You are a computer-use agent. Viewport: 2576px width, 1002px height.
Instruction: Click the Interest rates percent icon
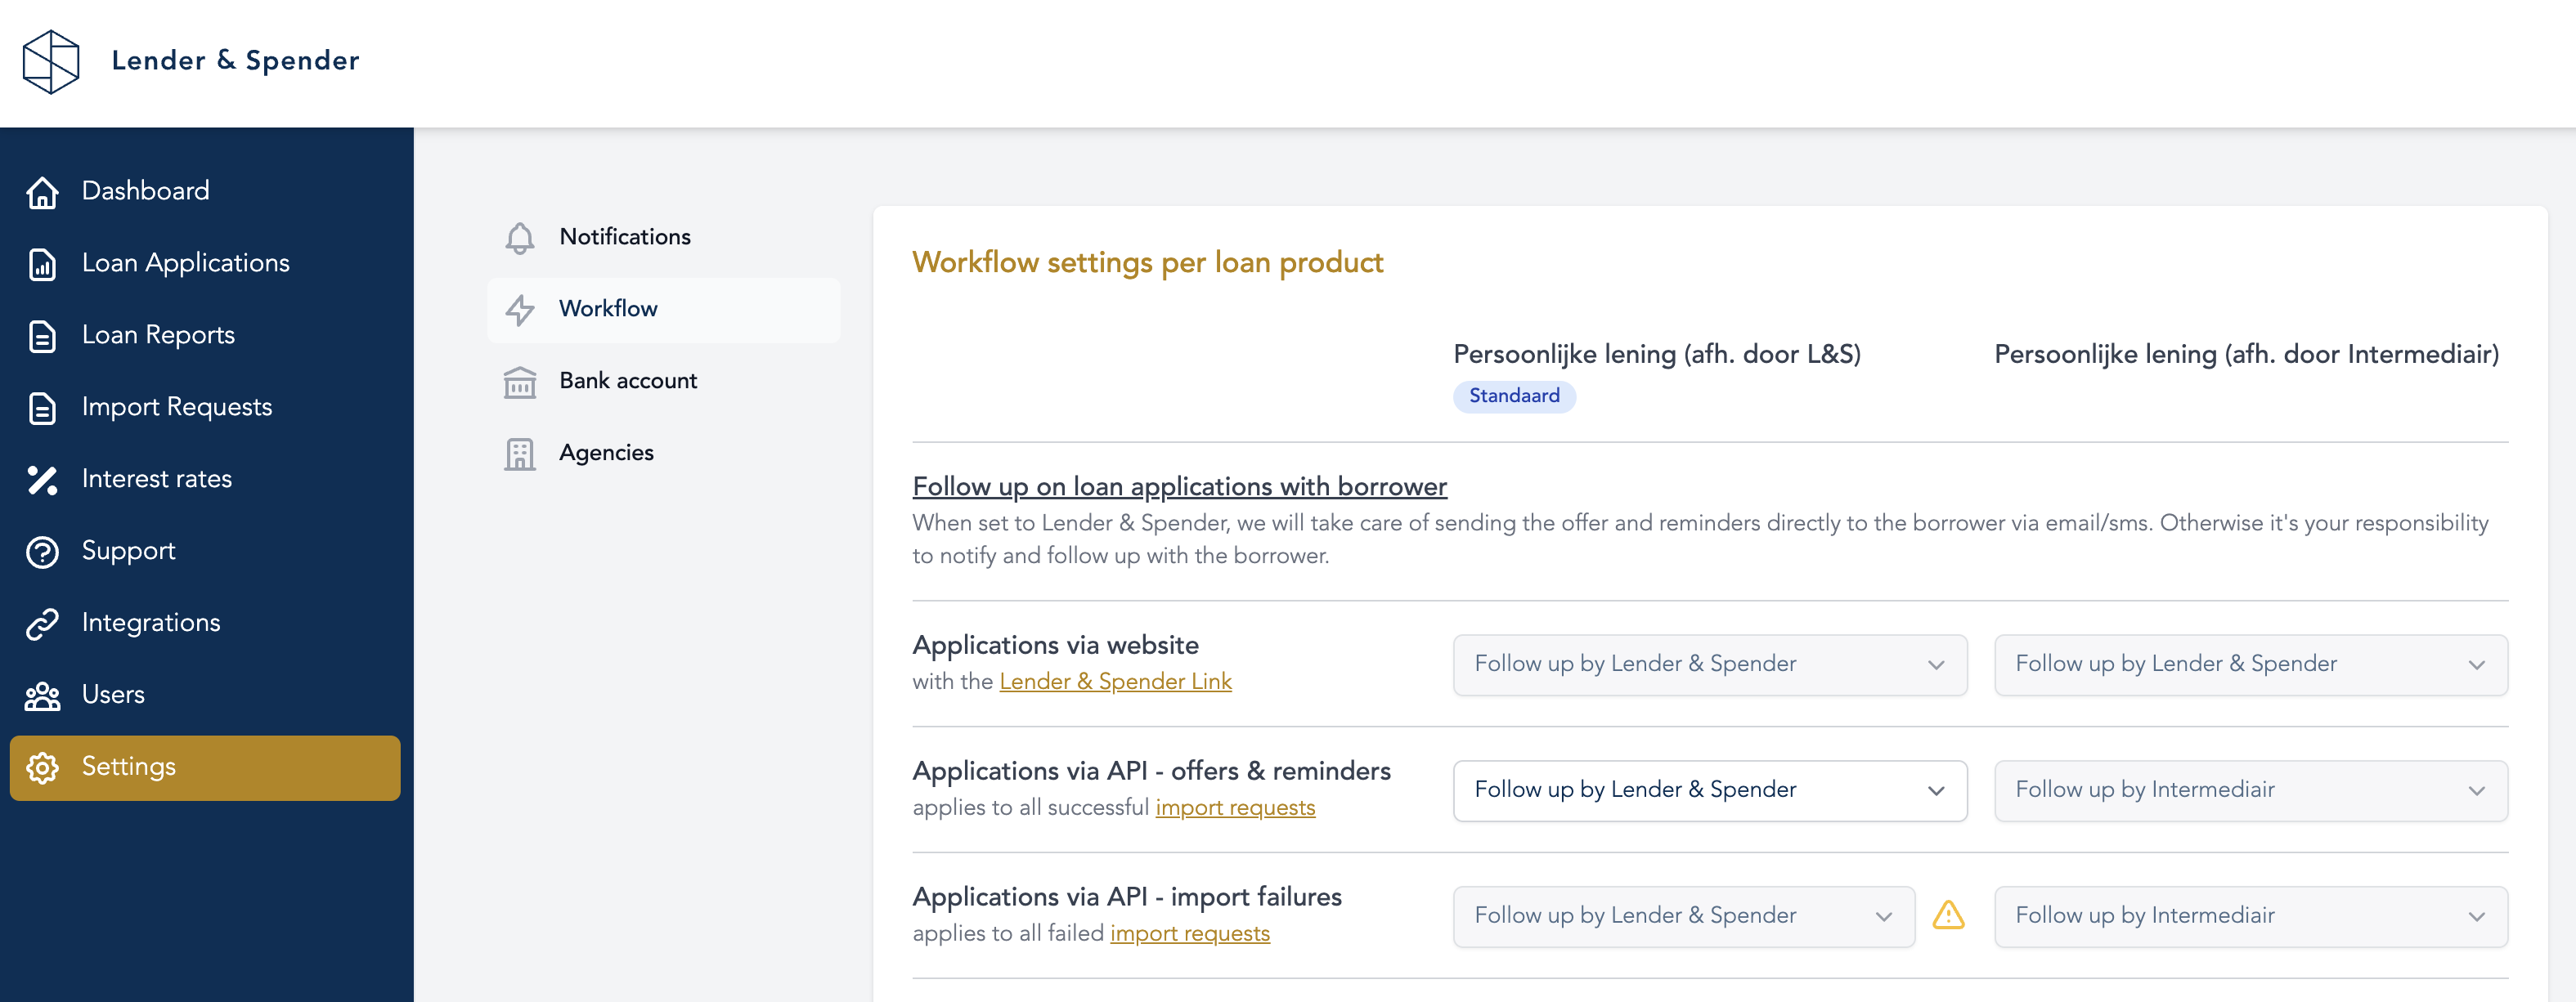[x=42, y=480]
